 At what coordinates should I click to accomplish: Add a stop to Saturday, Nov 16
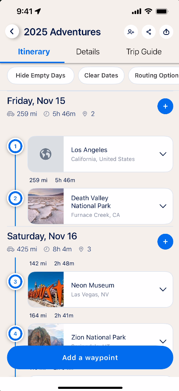click(x=165, y=241)
